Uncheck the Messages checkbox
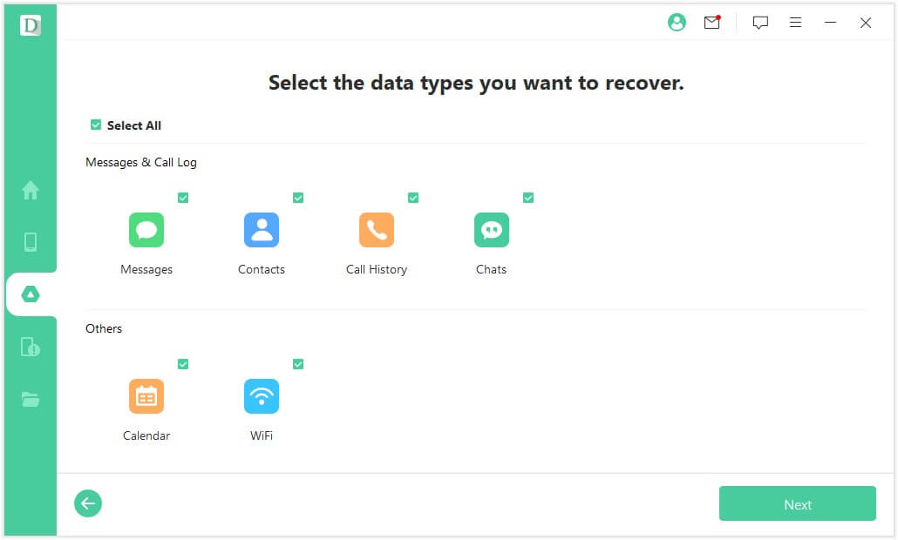Viewport: 898px width, 540px height. click(183, 198)
